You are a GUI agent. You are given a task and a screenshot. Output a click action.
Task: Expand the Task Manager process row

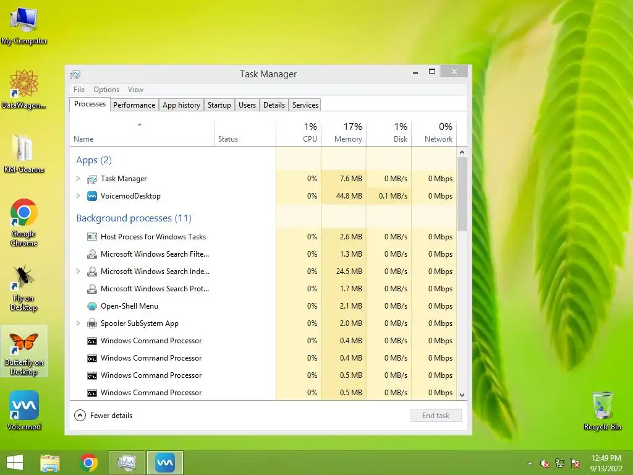(79, 179)
